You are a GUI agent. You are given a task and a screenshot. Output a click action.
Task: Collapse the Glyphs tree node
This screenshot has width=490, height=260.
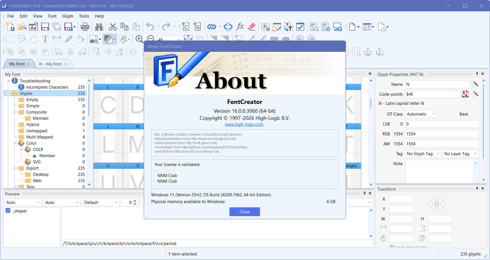[9, 93]
